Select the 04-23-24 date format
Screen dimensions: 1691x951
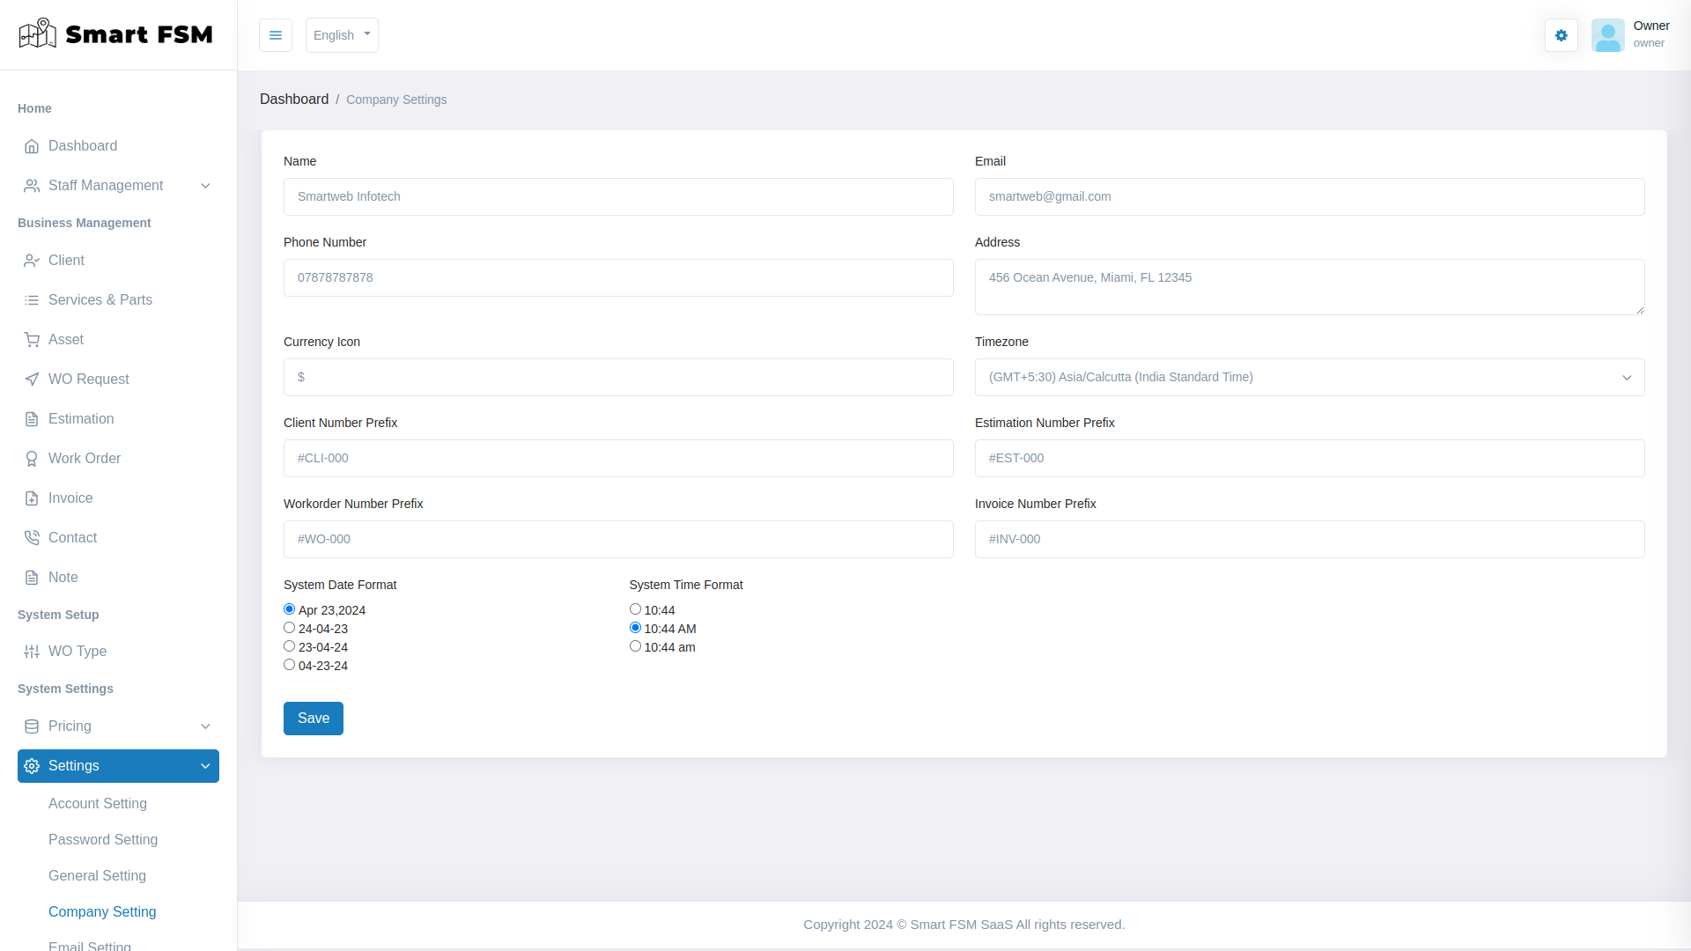click(289, 664)
